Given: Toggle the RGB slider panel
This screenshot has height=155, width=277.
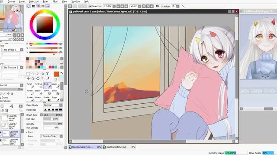Looking at the screenshot, I should [33, 6].
